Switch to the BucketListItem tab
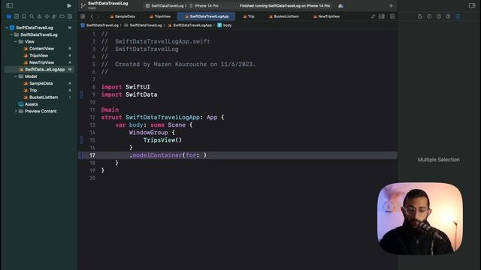Image resolution: width=481 pixels, height=270 pixels. (x=284, y=16)
